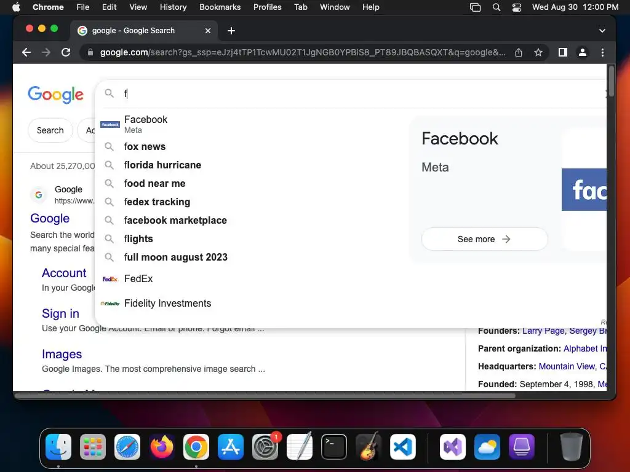Click the See more button
The height and width of the screenshot is (472, 630).
(484, 239)
